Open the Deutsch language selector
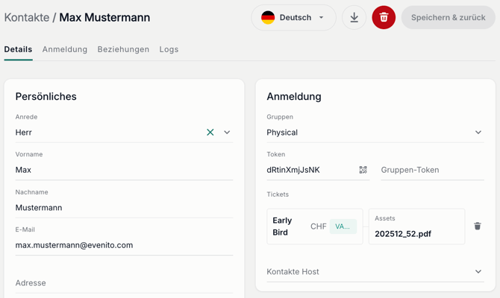Image resolution: width=500 pixels, height=298 pixels. coord(293,18)
